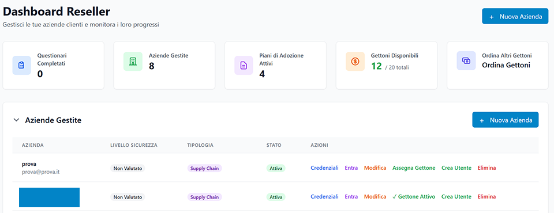The image size is (554, 213).
Task: Click Elimina for prova company
Action: tap(487, 168)
